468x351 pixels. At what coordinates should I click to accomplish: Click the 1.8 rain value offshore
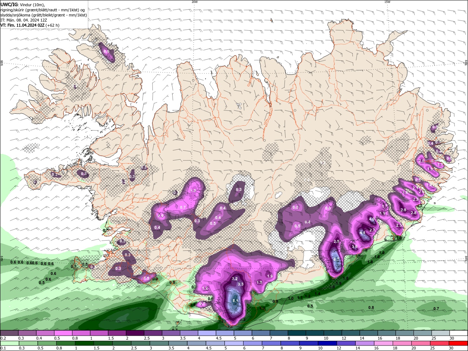click(346, 278)
